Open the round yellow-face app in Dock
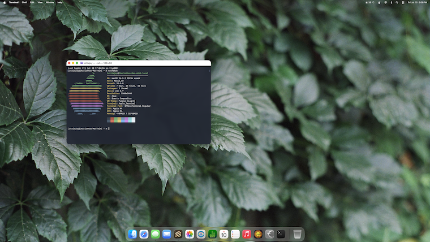 click(x=258, y=234)
